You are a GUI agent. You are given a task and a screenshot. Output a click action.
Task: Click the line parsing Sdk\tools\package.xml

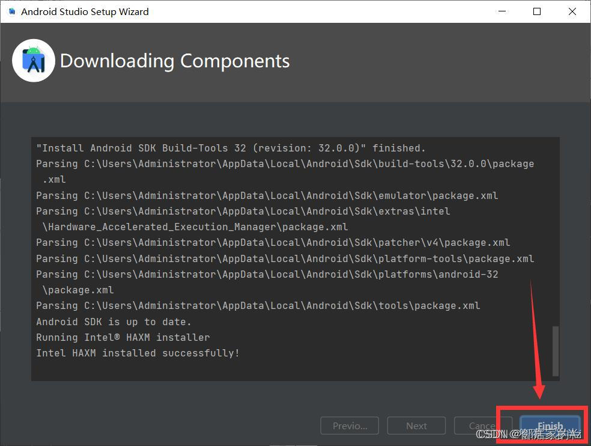pos(258,305)
